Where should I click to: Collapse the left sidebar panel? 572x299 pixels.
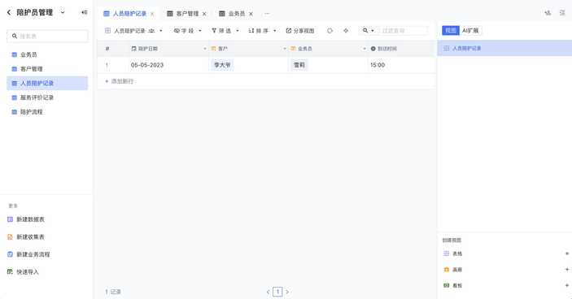(85, 12)
